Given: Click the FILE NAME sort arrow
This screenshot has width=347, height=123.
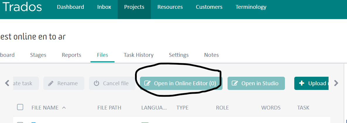Looking at the screenshot, I should (x=64, y=108).
